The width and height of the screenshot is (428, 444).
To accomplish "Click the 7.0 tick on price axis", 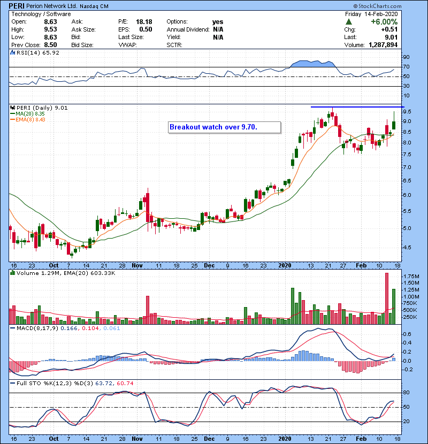I will tap(407, 167).
